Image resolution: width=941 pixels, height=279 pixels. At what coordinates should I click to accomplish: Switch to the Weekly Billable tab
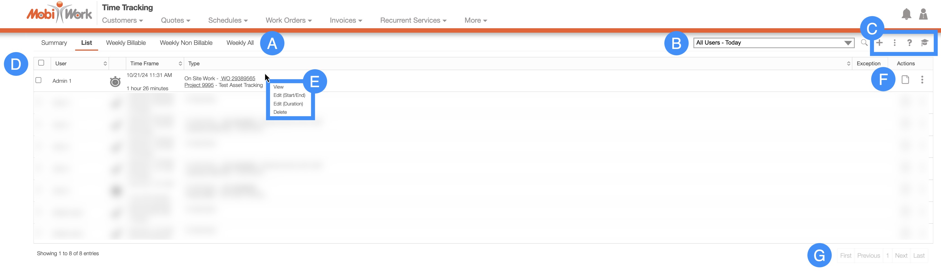pos(126,43)
